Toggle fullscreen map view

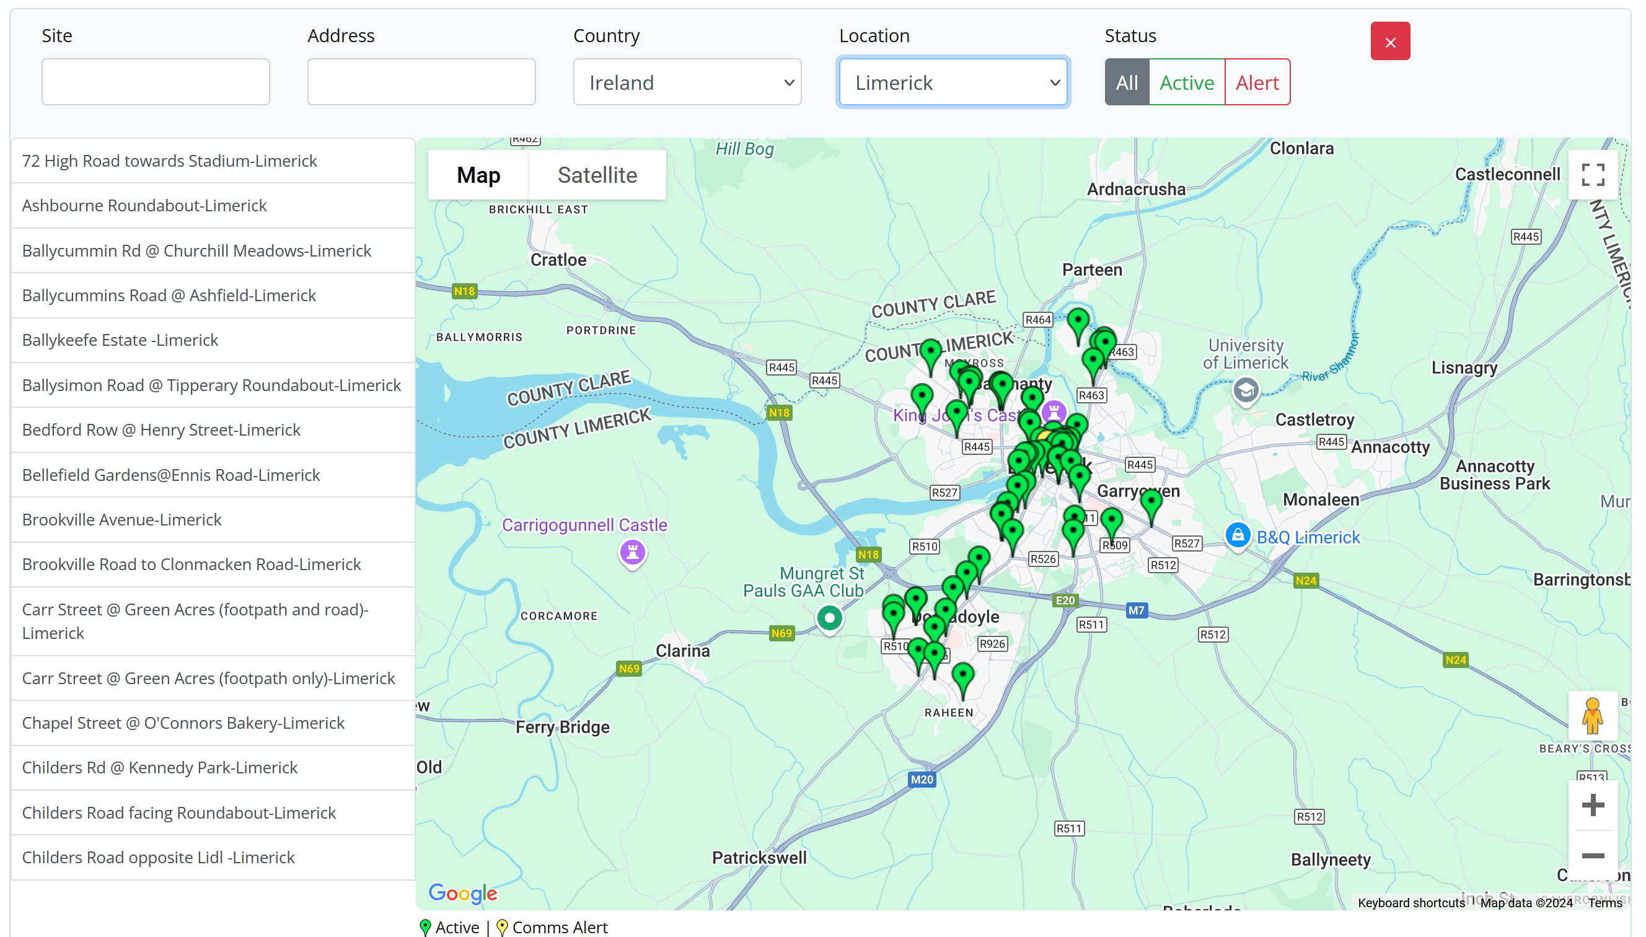1592,174
